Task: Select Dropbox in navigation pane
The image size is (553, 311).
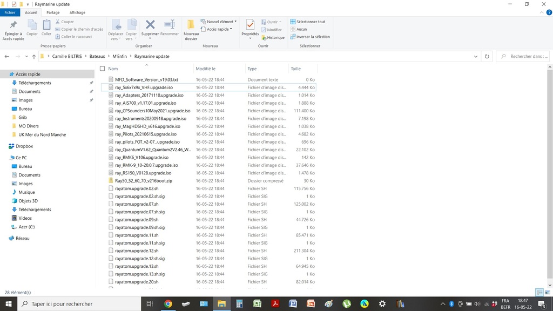Action: [x=24, y=146]
